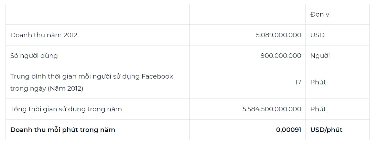The image size is (376, 144).
Task: Click the value 900.000.000
Action: tap(281, 56)
